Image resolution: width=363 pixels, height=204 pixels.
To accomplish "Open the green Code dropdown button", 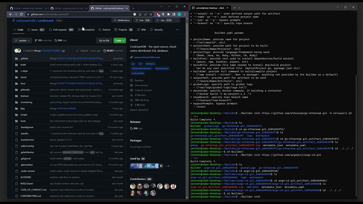I will (120, 41).
